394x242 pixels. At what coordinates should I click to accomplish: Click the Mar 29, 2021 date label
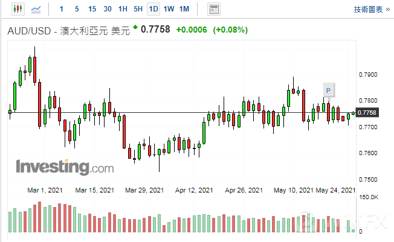point(144,190)
